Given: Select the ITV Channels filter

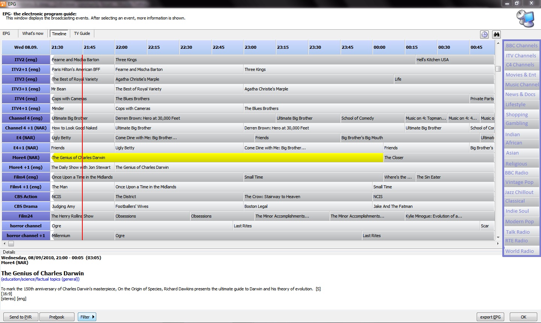Looking at the screenshot, I should (521, 56).
